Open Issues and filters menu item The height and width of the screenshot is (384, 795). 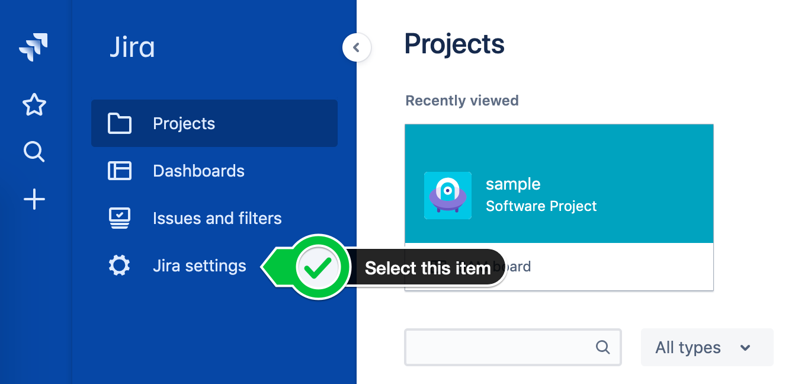(x=214, y=218)
